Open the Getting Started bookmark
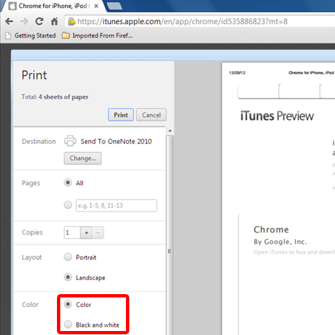Screen dimensions: 335x335 click(30, 36)
